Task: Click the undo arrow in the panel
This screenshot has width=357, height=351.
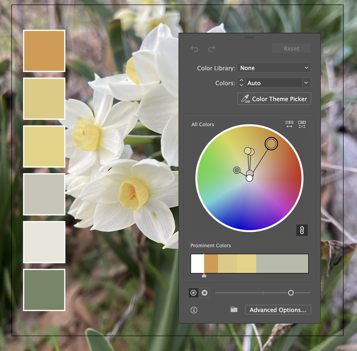Action: tap(194, 49)
